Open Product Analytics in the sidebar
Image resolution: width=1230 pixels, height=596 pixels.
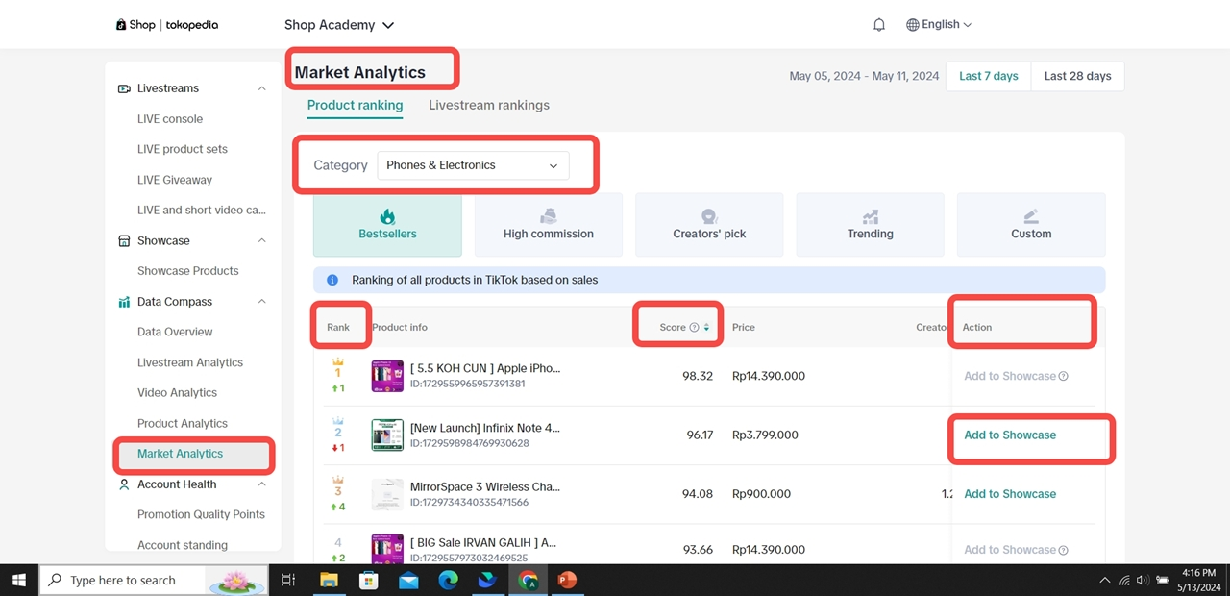coord(183,423)
